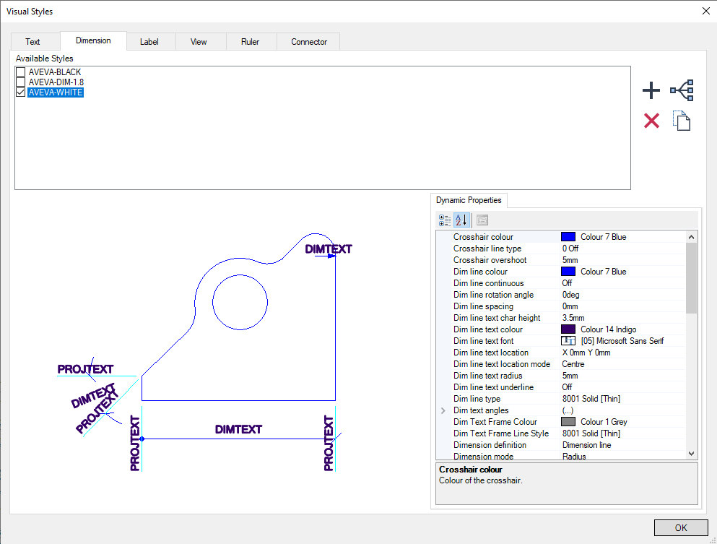This screenshot has width=717, height=544.
Task: Open Dim line text location mode value
Action: pos(623,363)
